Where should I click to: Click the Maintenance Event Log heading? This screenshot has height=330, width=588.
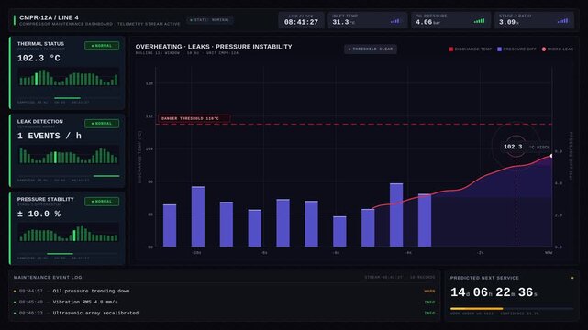[x=48, y=278]
